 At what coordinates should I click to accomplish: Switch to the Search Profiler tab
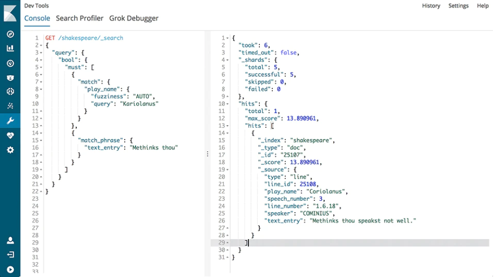click(79, 18)
